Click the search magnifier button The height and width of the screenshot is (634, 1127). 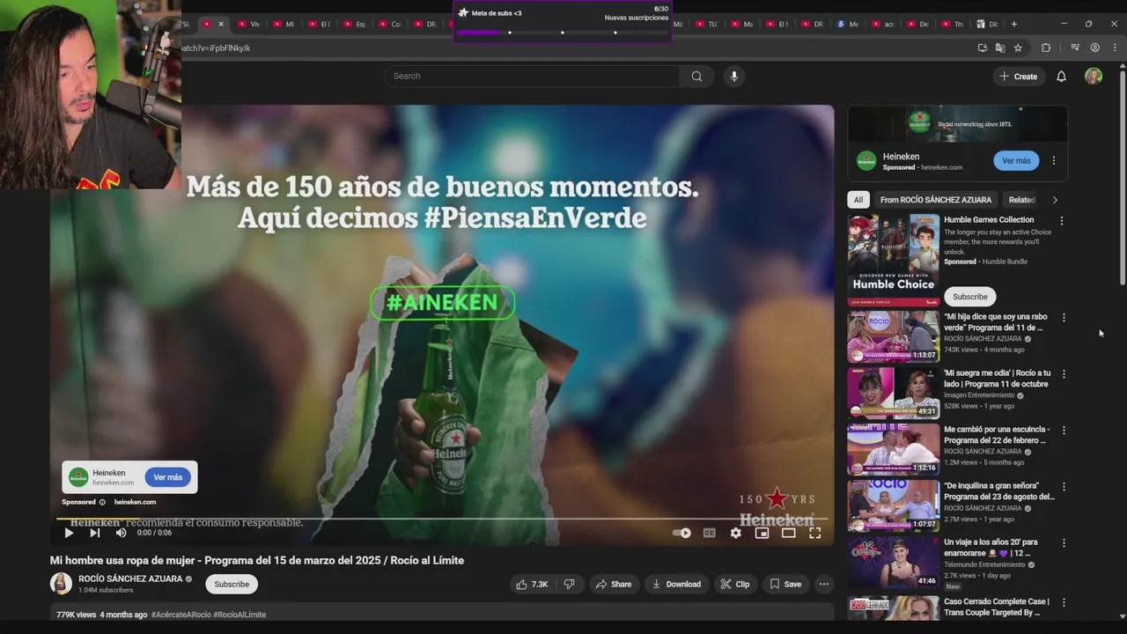[696, 76]
